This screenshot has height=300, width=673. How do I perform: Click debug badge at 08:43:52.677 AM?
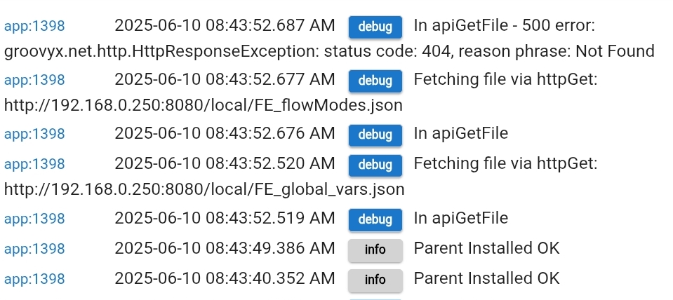click(375, 81)
